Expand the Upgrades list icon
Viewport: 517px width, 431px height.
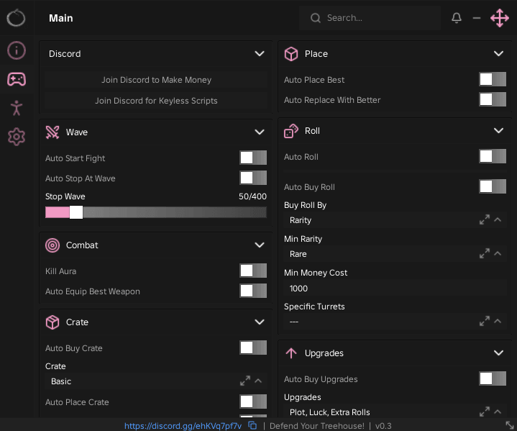click(x=485, y=412)
